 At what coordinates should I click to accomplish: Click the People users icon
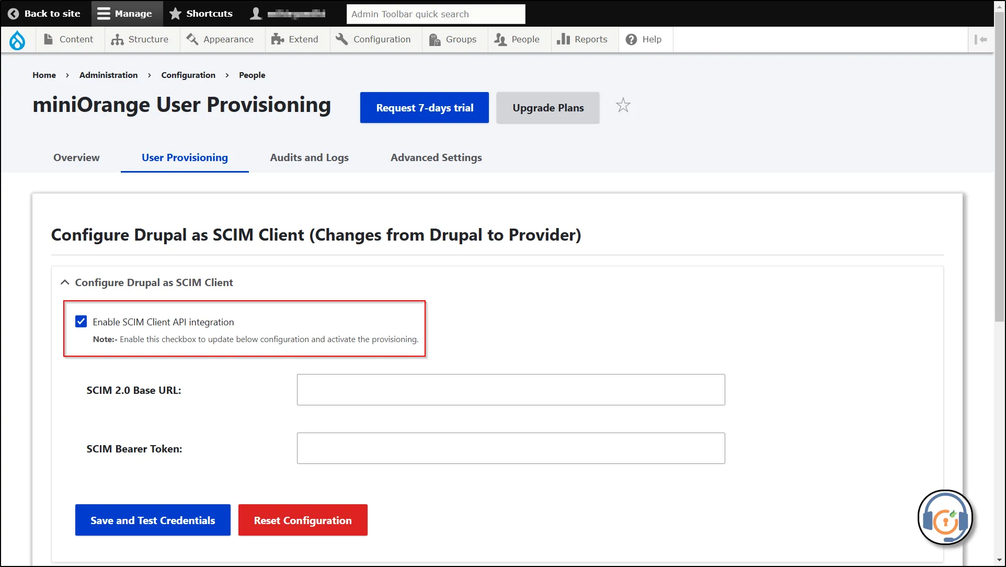click(500, 39)
